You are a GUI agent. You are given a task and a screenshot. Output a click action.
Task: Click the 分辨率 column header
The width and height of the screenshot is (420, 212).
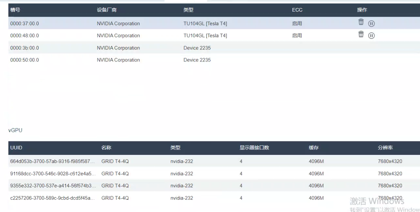click(385, 148)
